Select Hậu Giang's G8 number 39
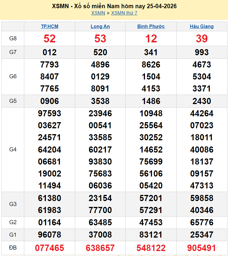The height and width of the screenshot is (256, 228). tap(202, 39)
